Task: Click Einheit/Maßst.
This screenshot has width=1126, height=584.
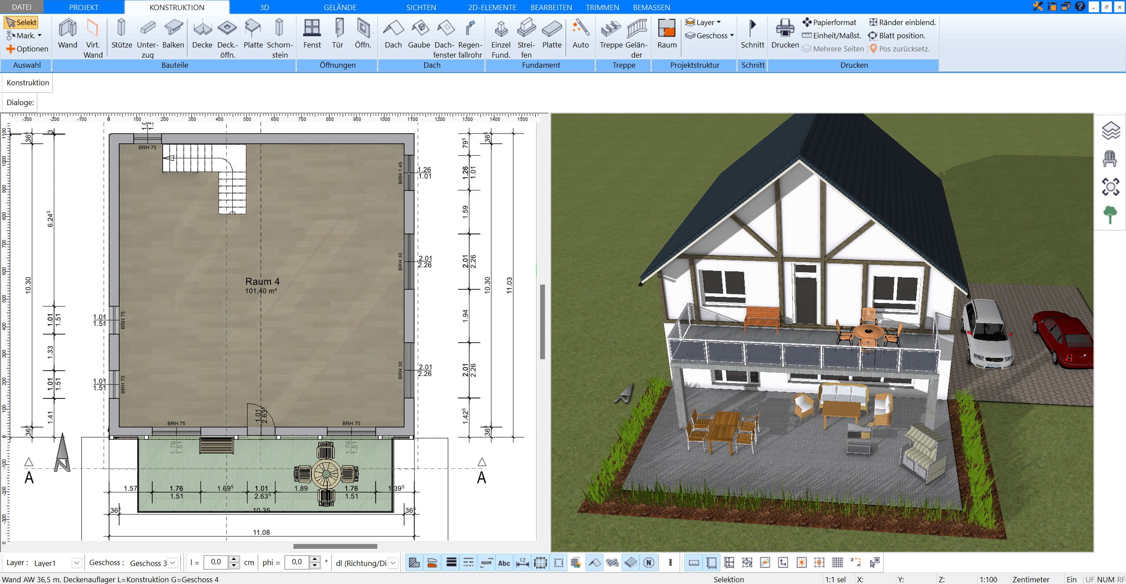Action: coord(831,36)
